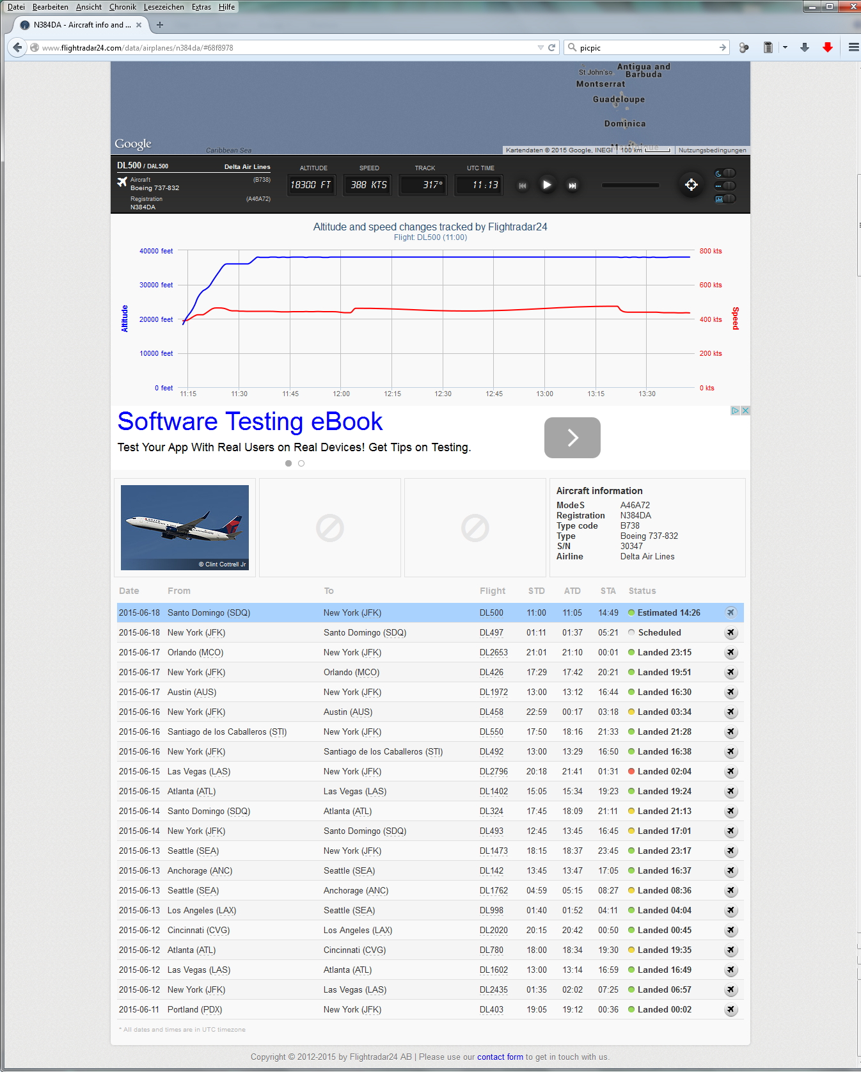The height and width of the screenshot is (1072, 861).
Task: Open flight DL2653 link
Action: coord(493,652)
